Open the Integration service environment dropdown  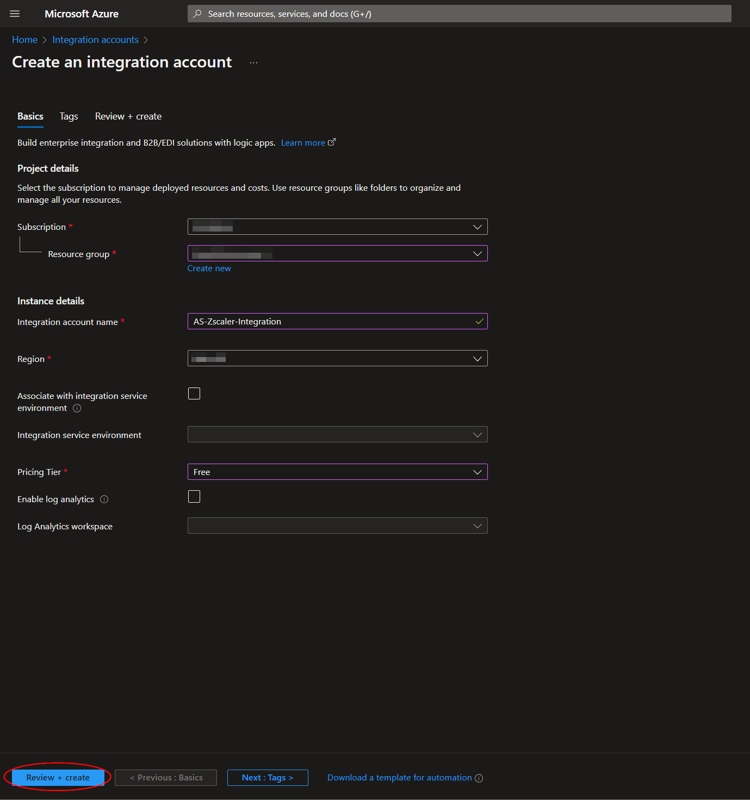[338, 434]
